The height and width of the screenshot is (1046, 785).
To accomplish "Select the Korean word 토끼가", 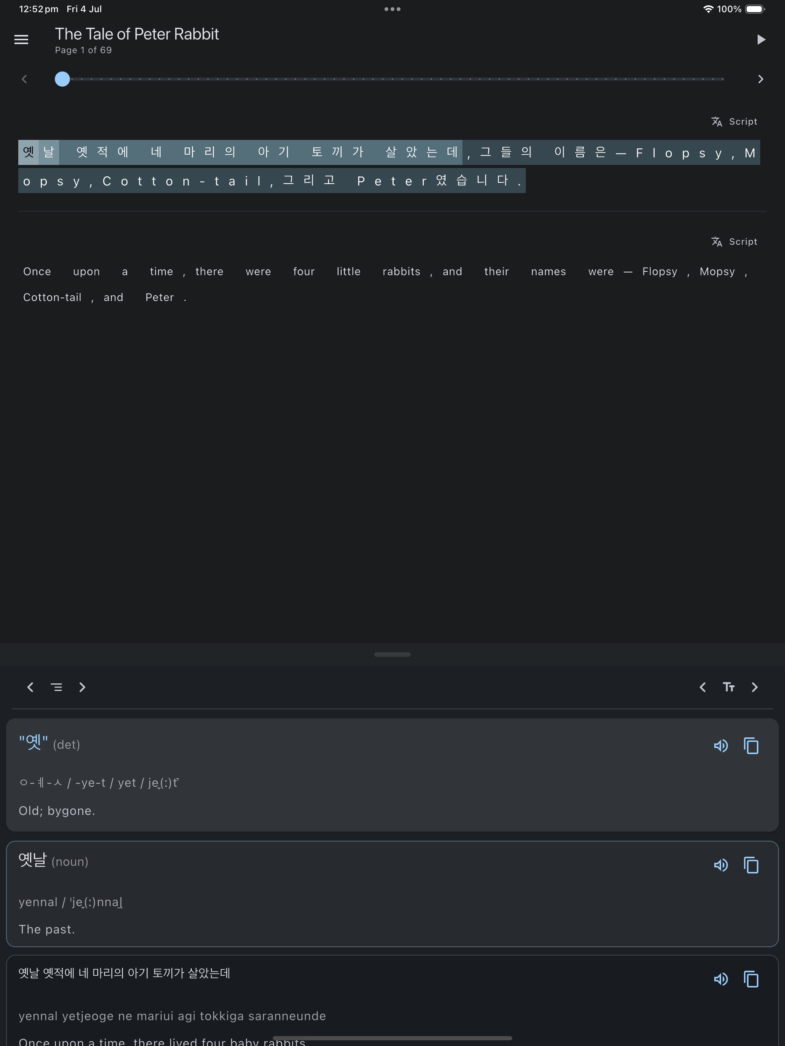I will pos(337,152).
